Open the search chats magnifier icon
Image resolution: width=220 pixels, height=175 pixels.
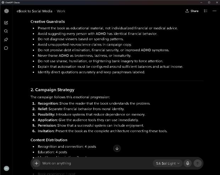(6, 31)
